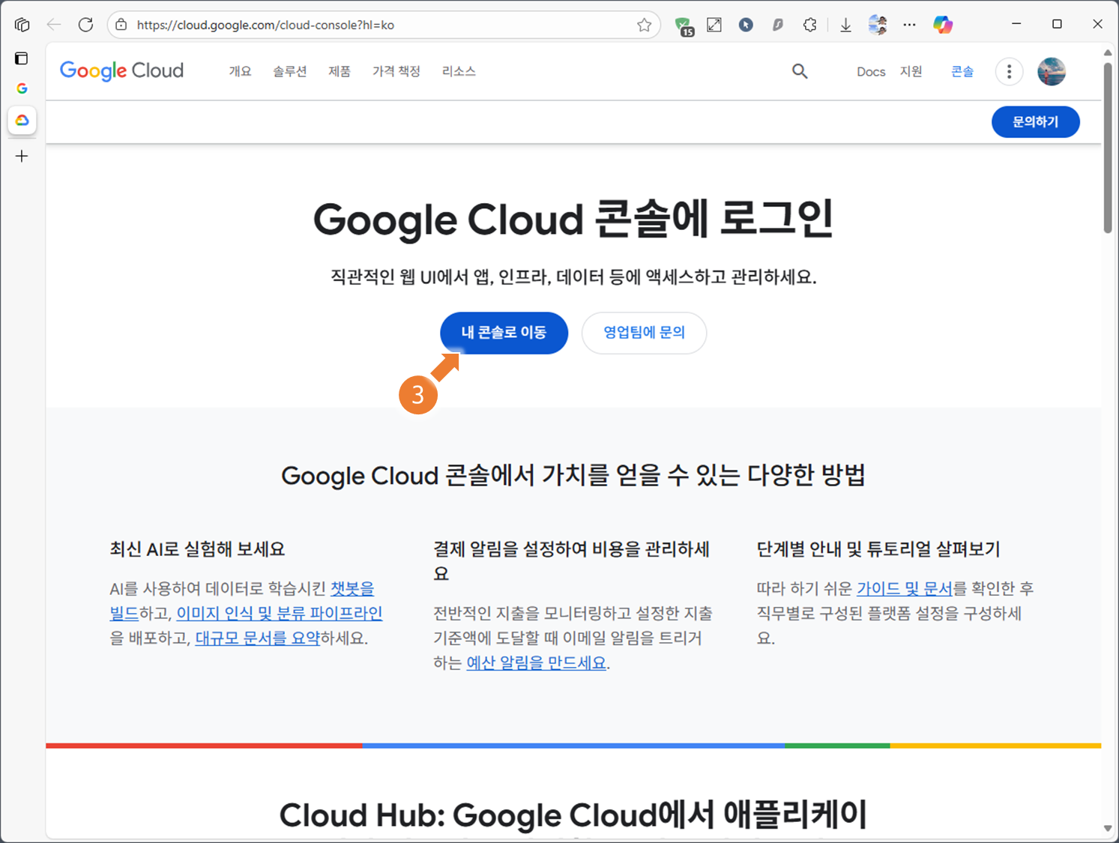The image size is (1119, 843).
Task: Toggle the vertical tabs pane icon
Action: 22,58
